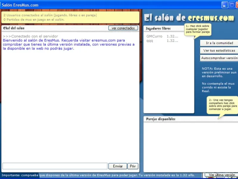Click the 'ver conectados' button
238x179 pixels.
click(x=123, y=28)
